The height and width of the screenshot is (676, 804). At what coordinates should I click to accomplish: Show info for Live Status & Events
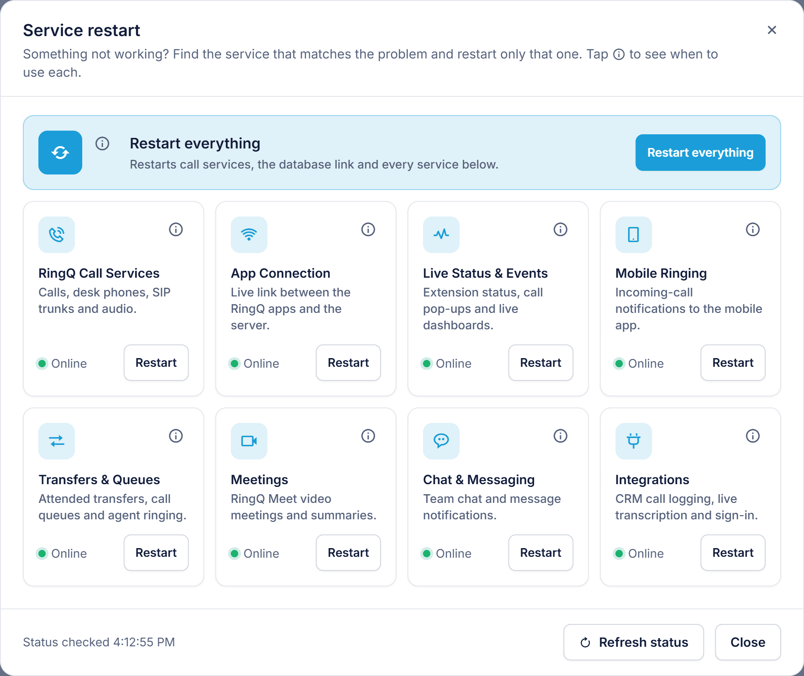point(561,229)
